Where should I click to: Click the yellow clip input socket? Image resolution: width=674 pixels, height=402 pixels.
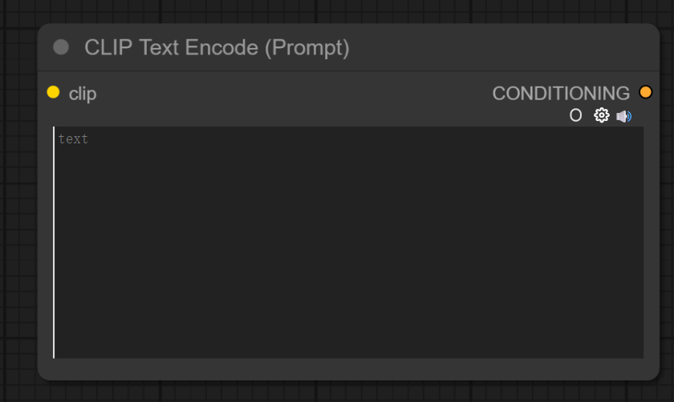(x=53, y=92)
